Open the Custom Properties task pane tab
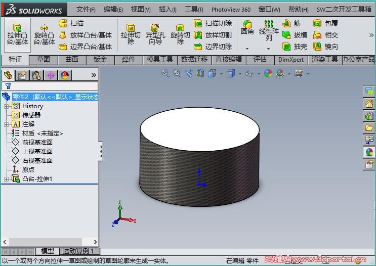This screenshot has height=266, width=376. (369, 164)
